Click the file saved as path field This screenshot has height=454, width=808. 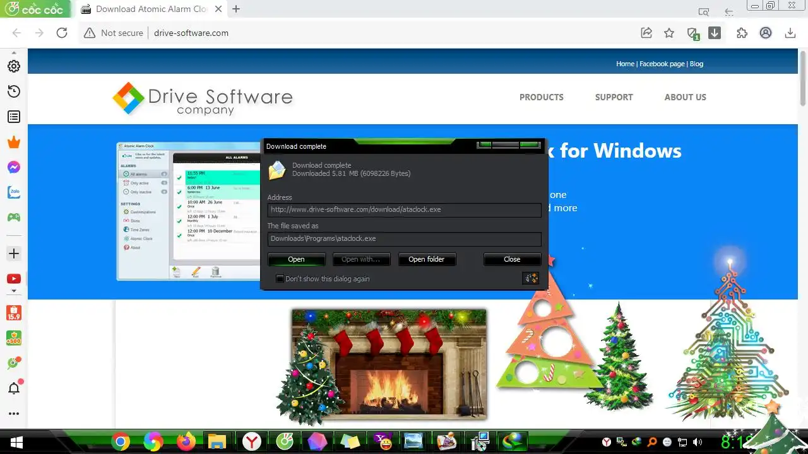click(404, 238)
